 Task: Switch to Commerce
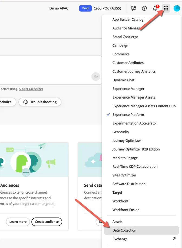pyautogui.click(x=121, y=54)
